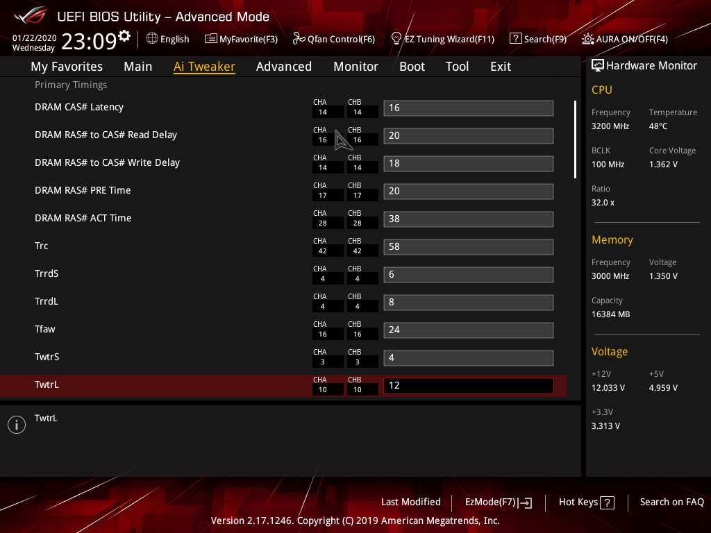Click the TwtrS value field

(469, 357)
